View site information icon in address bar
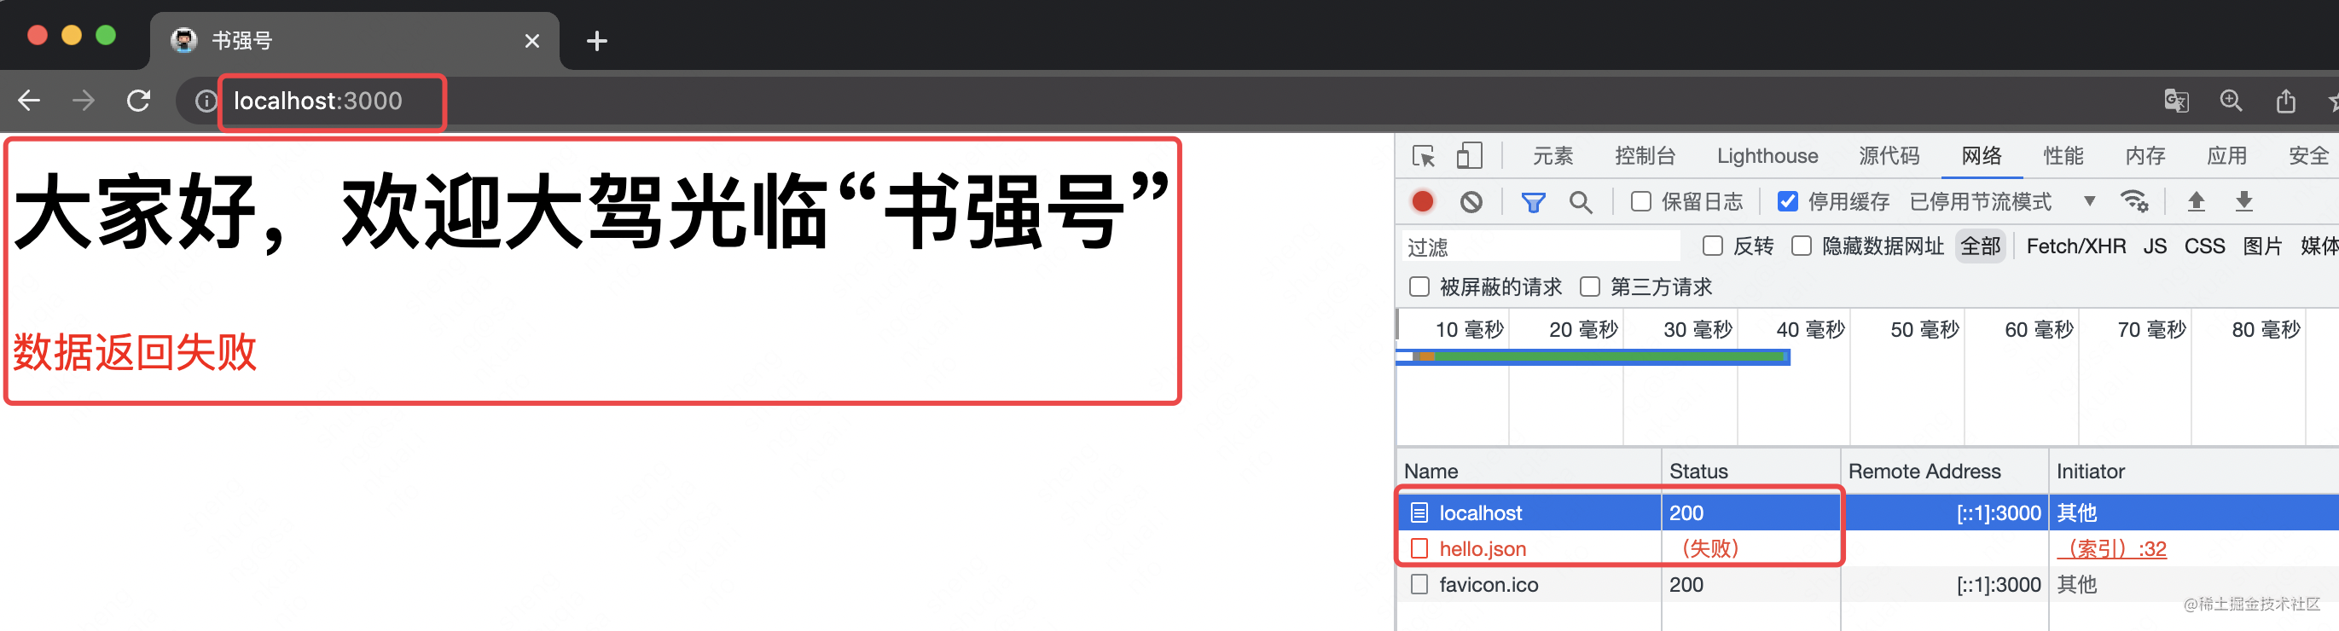The width and height of the screenshot is (2339, 631). 206,101
